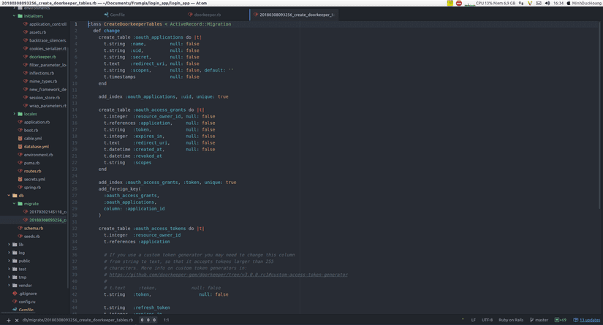Expand the public folder
The image size is (603, 325).
pos(9,261)
